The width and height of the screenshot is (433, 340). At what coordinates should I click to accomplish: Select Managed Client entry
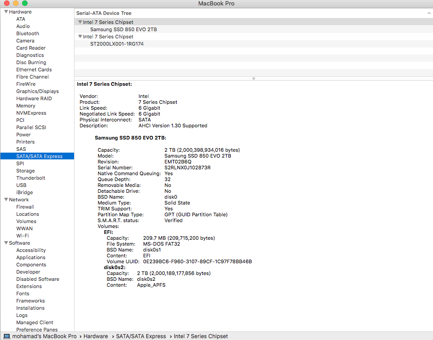click(34, 322)
